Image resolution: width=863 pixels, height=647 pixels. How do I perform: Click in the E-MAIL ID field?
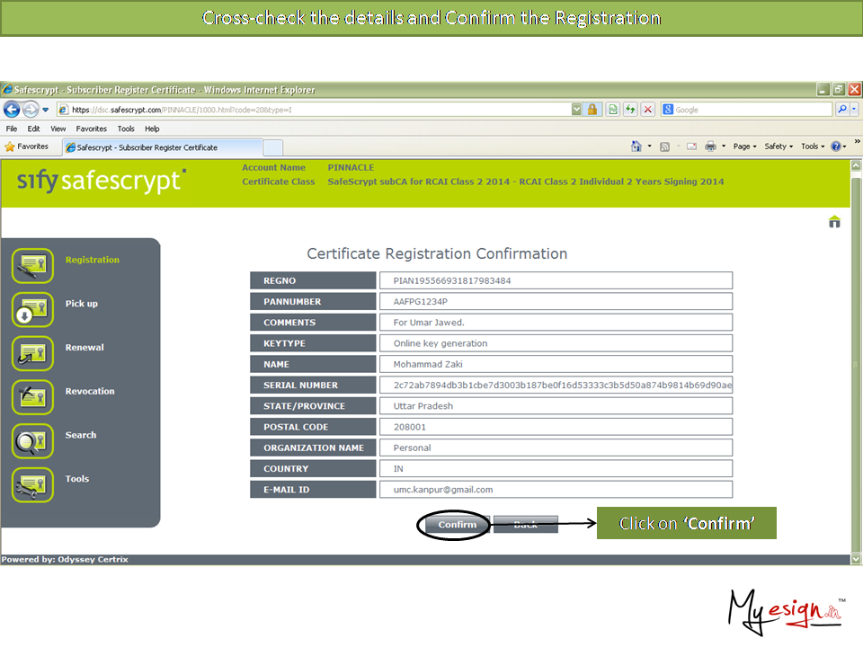pyautogui.click(x=556, y=490)
